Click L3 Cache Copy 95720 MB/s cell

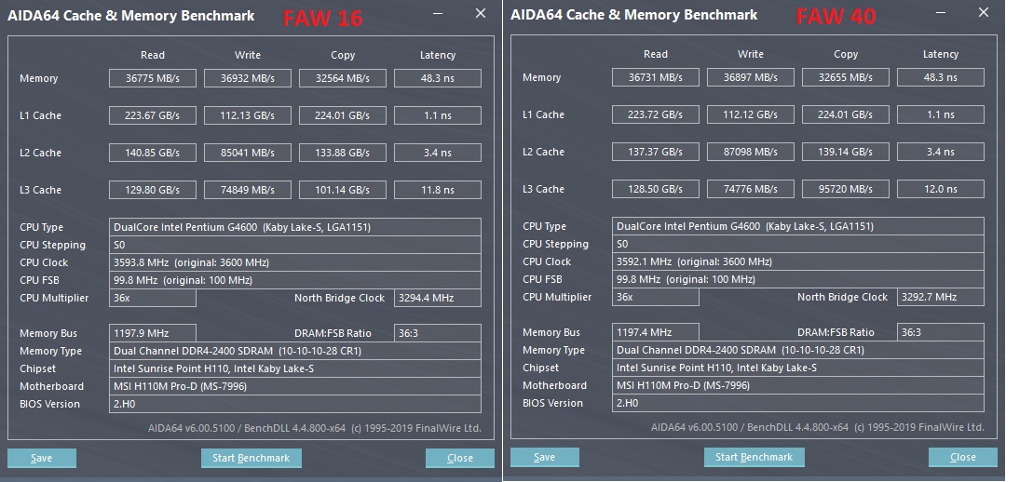(x=845, y=190)
